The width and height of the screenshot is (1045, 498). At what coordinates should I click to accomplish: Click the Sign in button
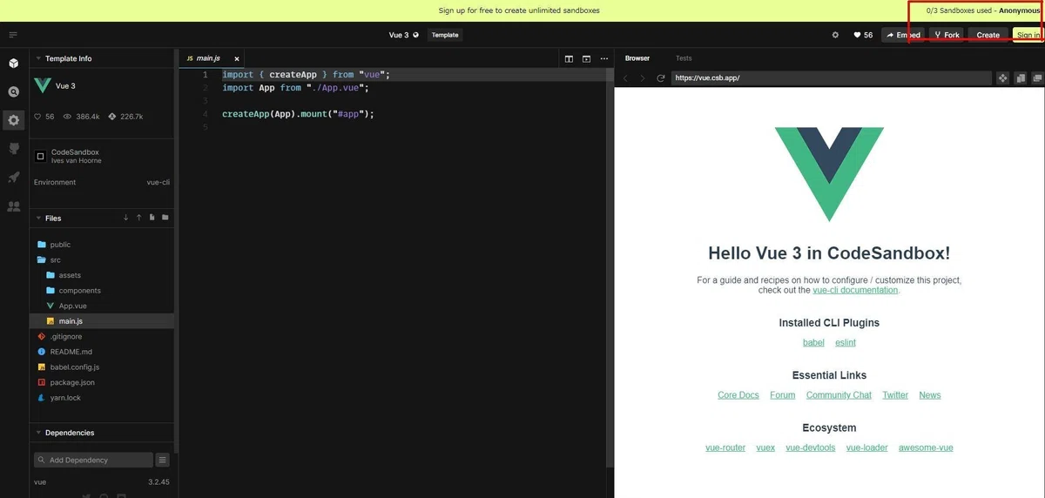coord(1028,35)
